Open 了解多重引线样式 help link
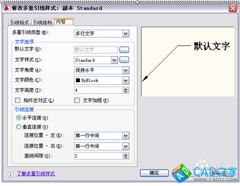 [x=36, y=174]
